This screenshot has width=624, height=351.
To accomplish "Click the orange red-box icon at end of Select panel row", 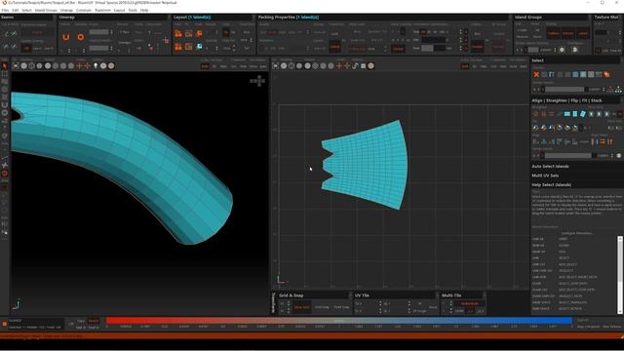I will 606,74.
